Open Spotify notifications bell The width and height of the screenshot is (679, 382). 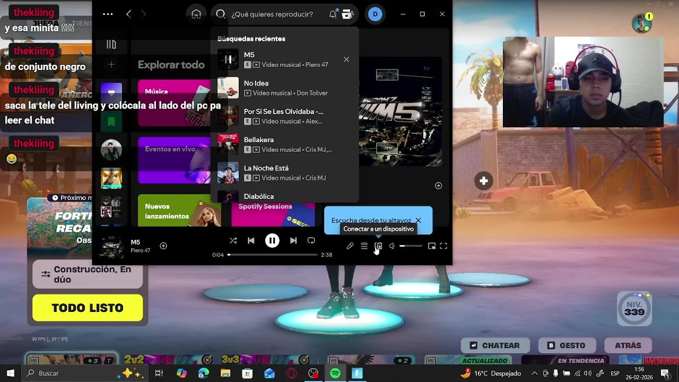point(333,14)
